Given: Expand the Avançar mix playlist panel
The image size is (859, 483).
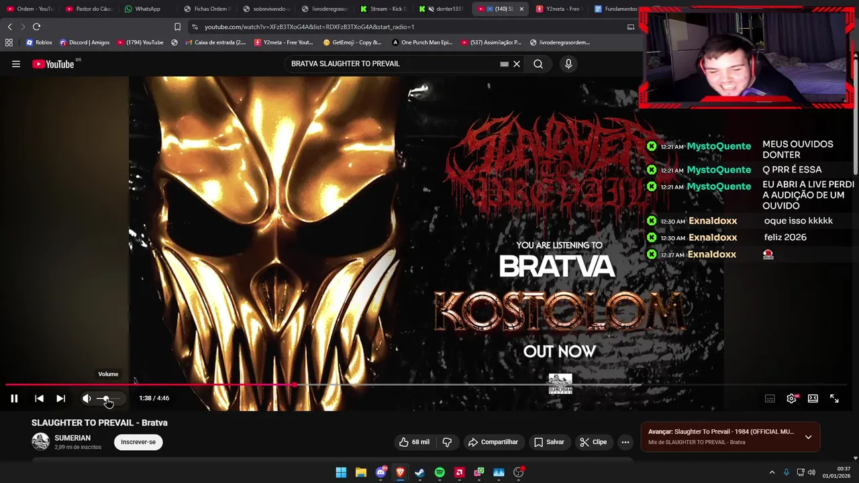Looking at the screenshot, I should tap(809, 437).
